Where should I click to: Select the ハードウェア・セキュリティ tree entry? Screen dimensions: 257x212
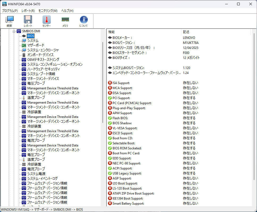pyautogui.click(x=42, y=69)
